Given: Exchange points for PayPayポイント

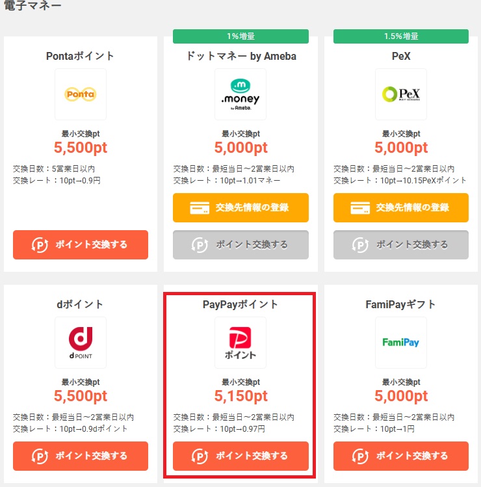Looking at the screenshot, I should [240, 456].
